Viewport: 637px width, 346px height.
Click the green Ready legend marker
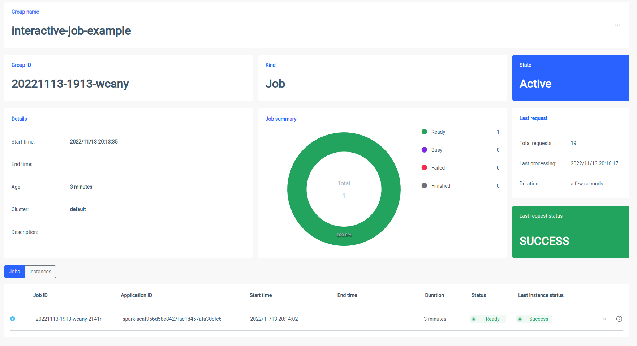tap(424, 132)
